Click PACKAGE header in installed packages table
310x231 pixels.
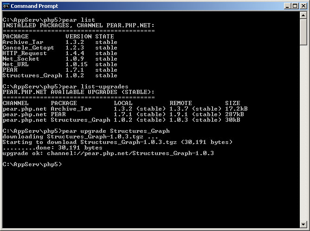pyautogui.click(x=16, y=37)
